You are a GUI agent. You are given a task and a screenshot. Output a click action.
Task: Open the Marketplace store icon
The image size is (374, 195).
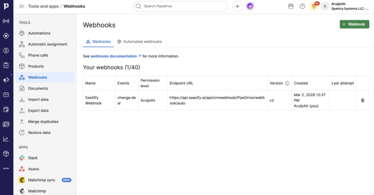(x=291, y=6)
